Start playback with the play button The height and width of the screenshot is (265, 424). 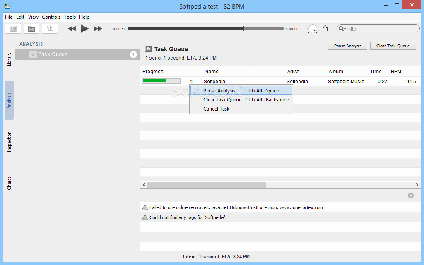(84, 29)
